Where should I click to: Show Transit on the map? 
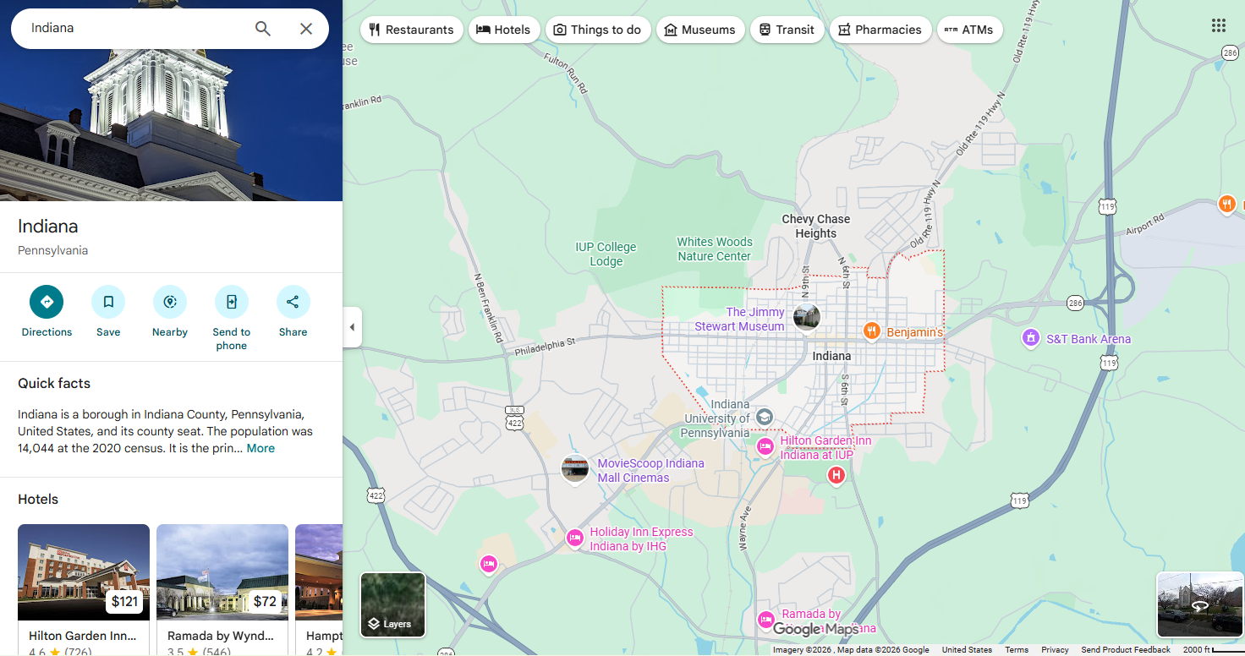(x=787, y=30)
